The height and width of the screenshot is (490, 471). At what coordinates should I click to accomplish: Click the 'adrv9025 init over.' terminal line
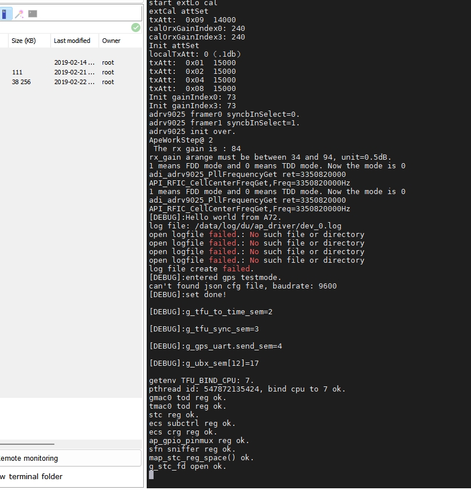(x=192, y=131)
